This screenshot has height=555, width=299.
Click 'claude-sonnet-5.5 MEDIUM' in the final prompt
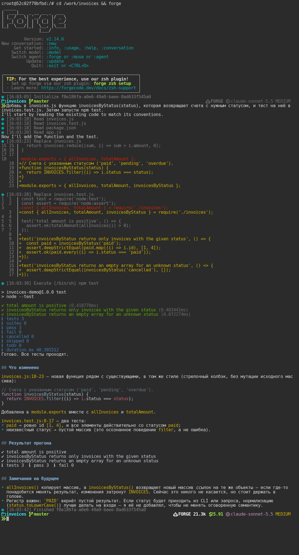(261, 514)
